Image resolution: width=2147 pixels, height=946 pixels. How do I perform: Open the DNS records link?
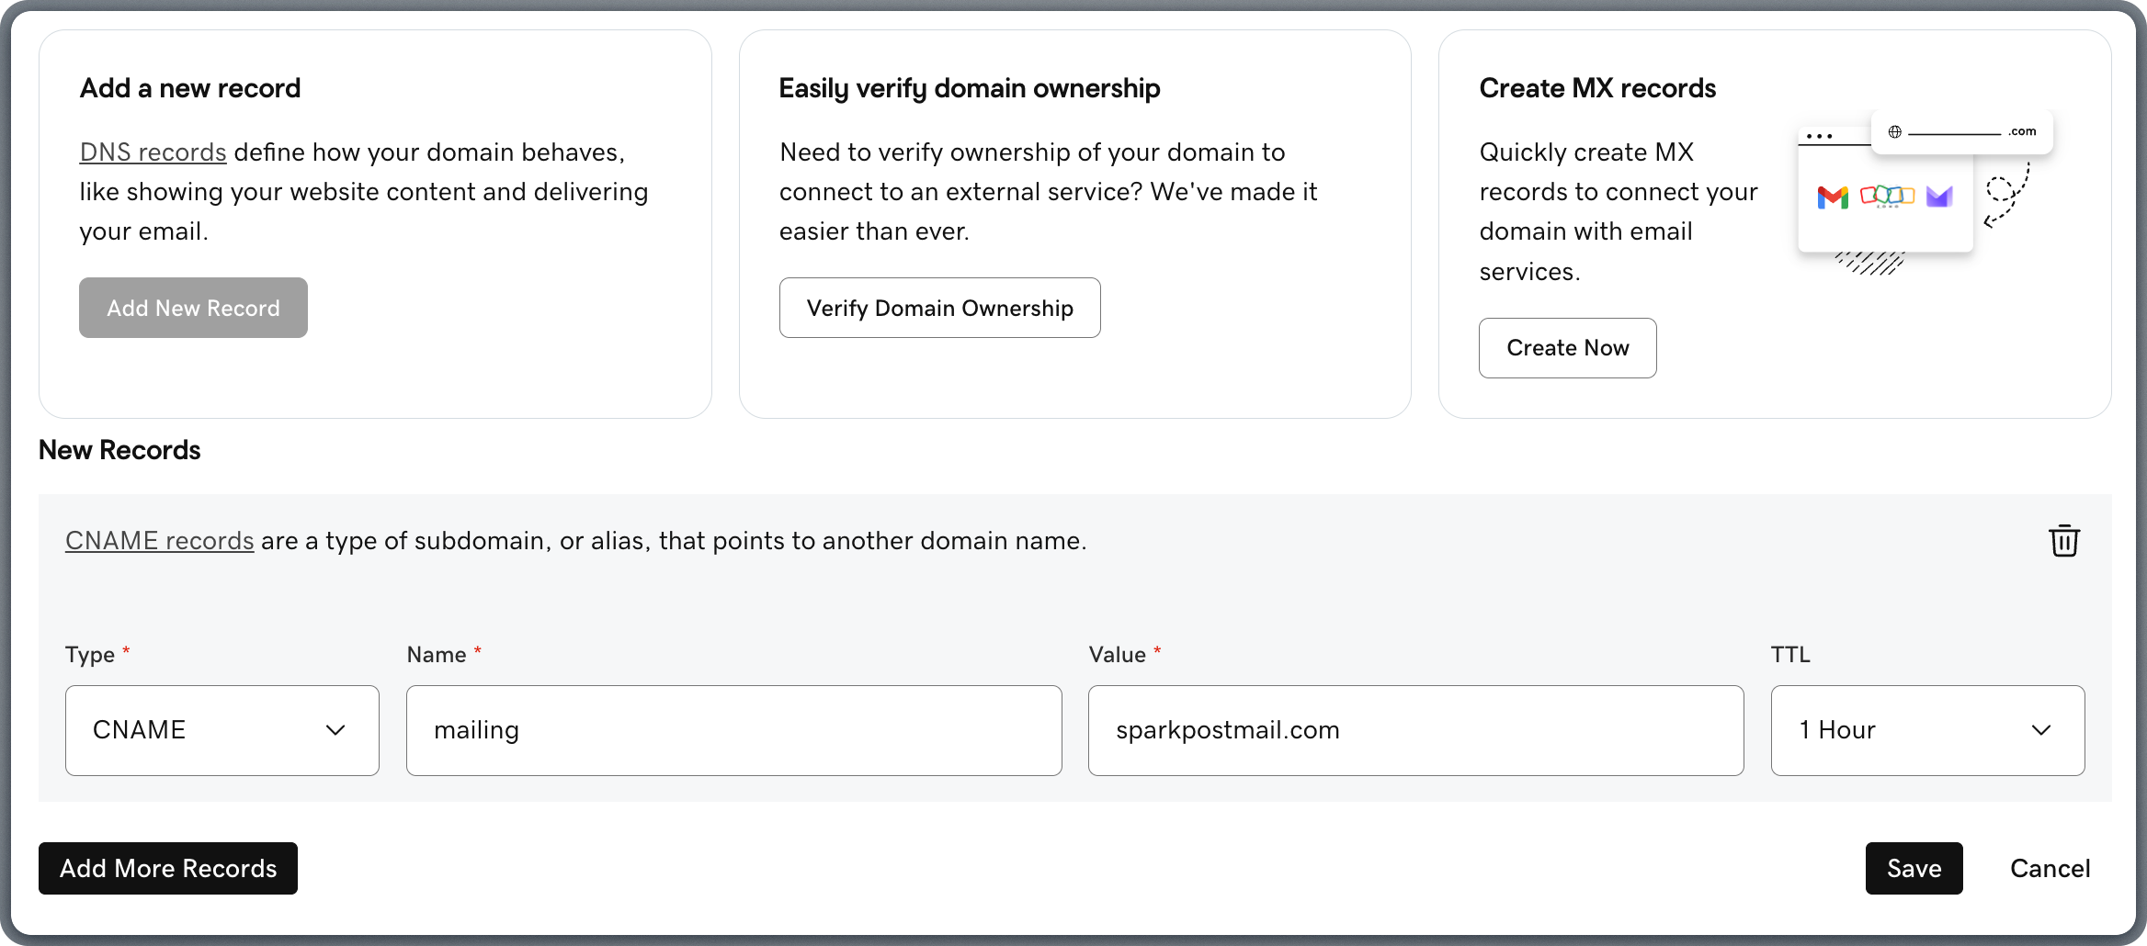click(153, 152)
